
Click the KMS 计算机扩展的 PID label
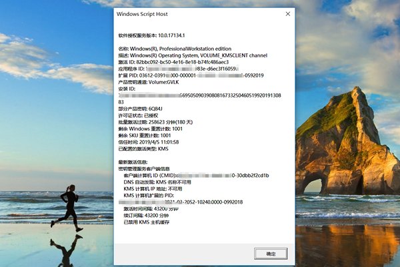pos(149,196)
